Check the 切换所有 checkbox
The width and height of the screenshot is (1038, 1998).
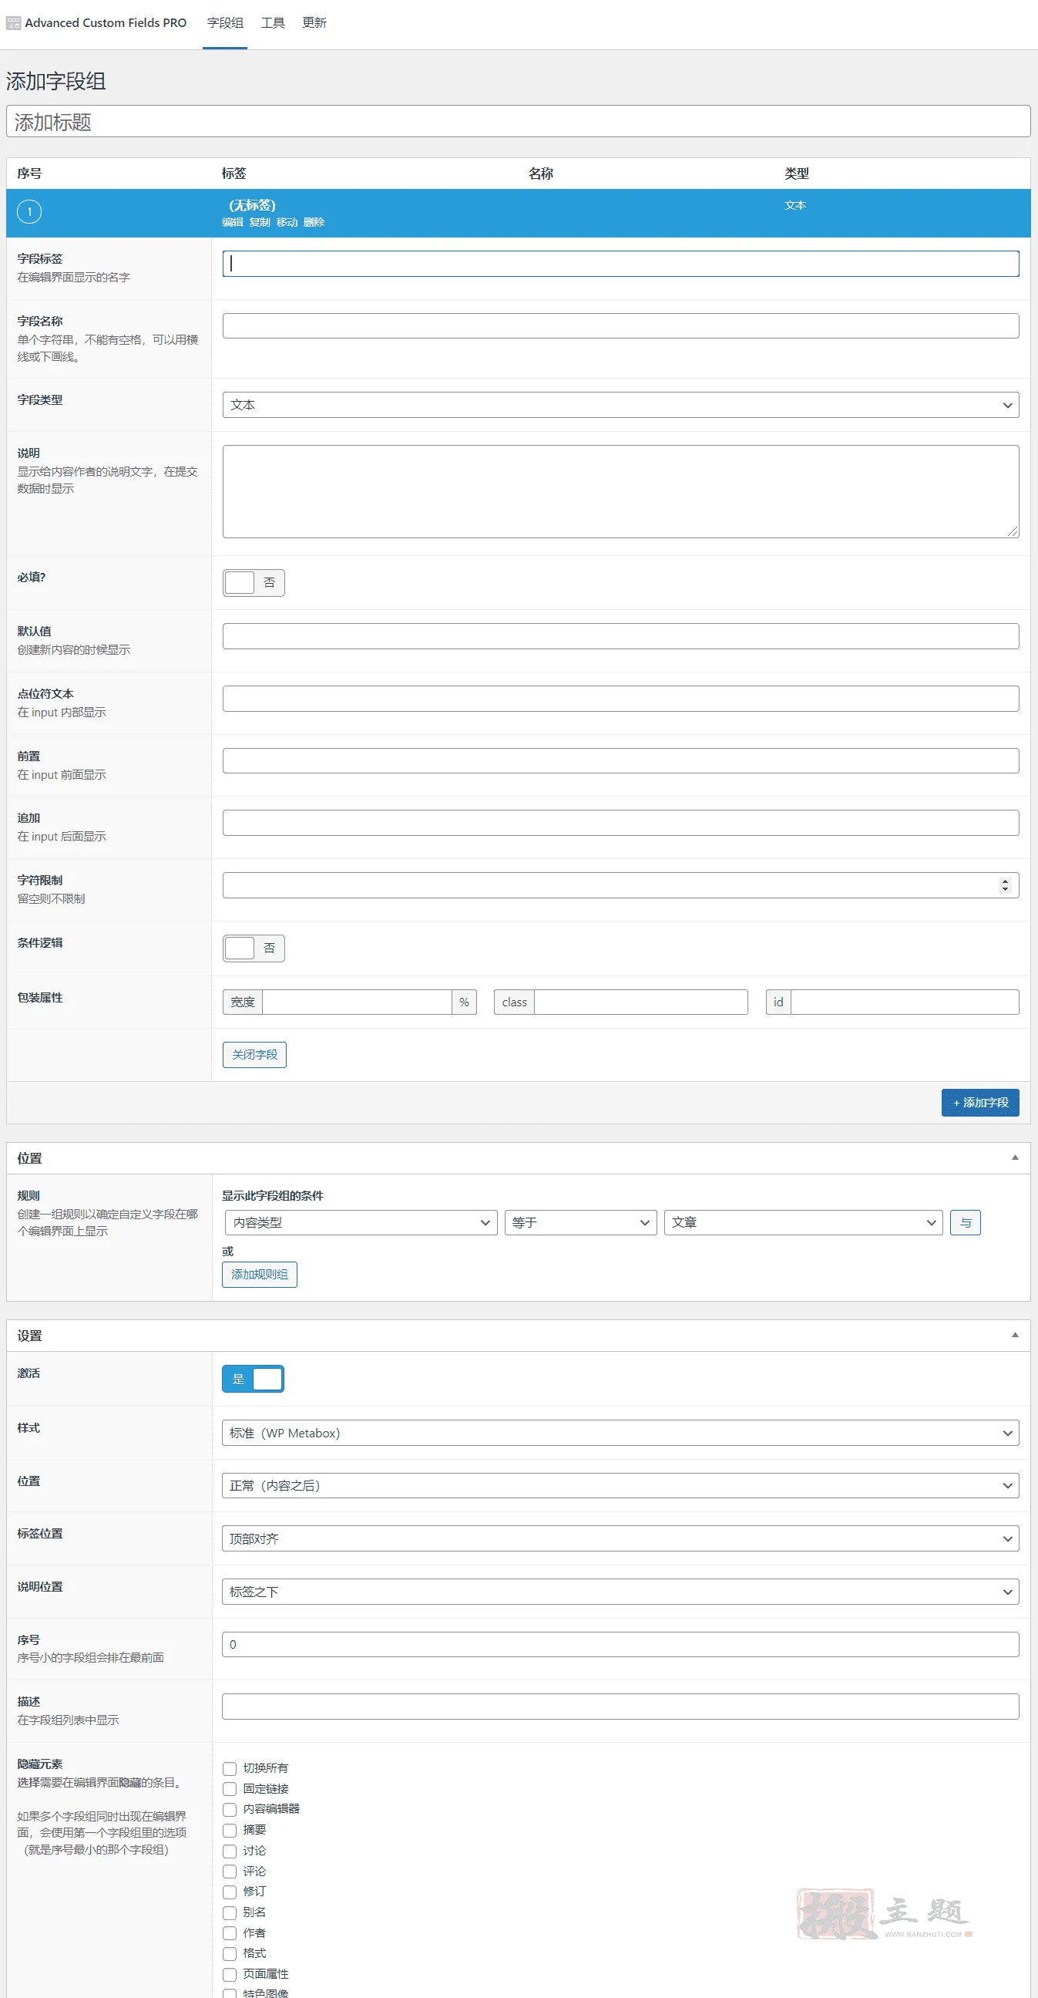click(230, 1767)
